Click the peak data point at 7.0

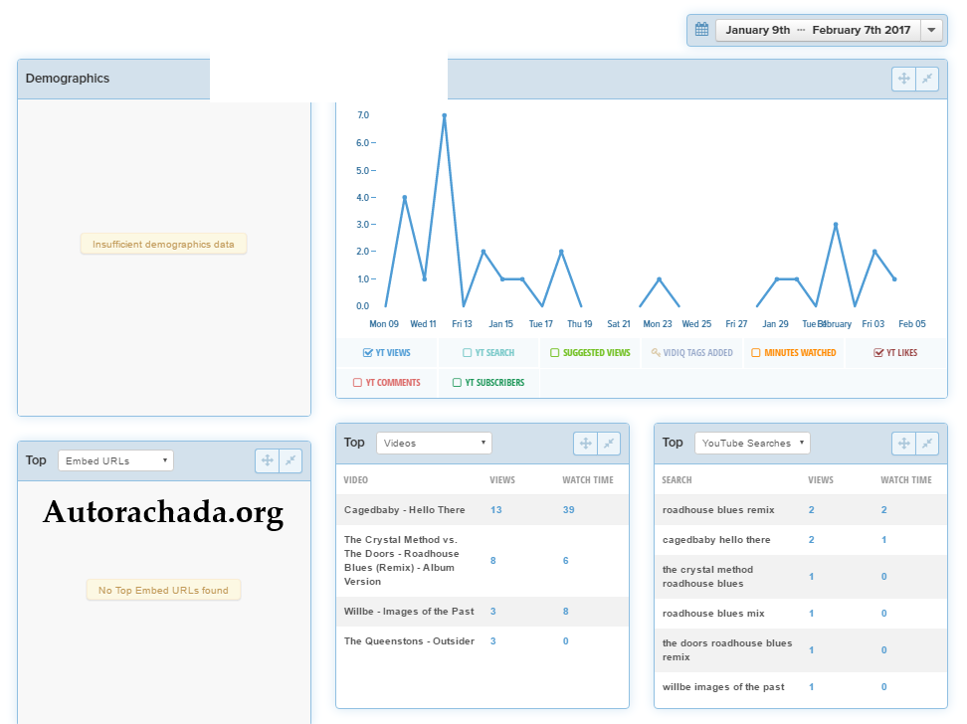444,116
